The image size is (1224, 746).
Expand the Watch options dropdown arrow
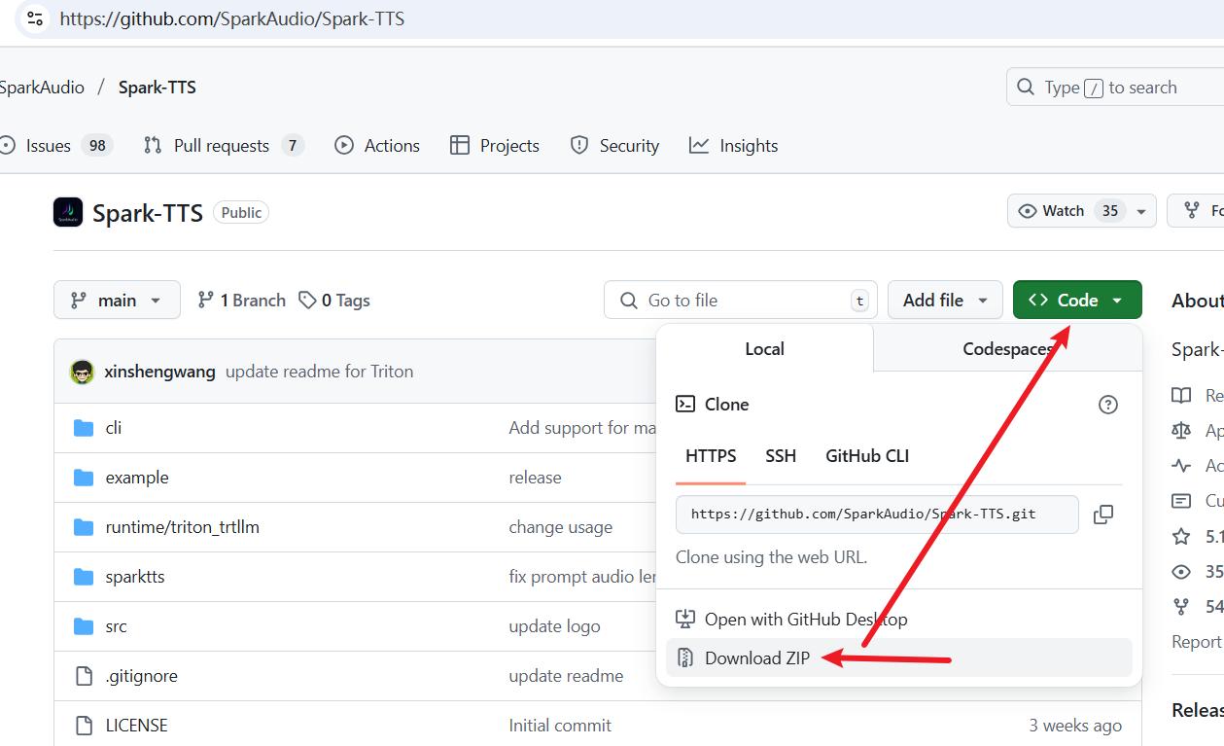(x=1142, y=211)
